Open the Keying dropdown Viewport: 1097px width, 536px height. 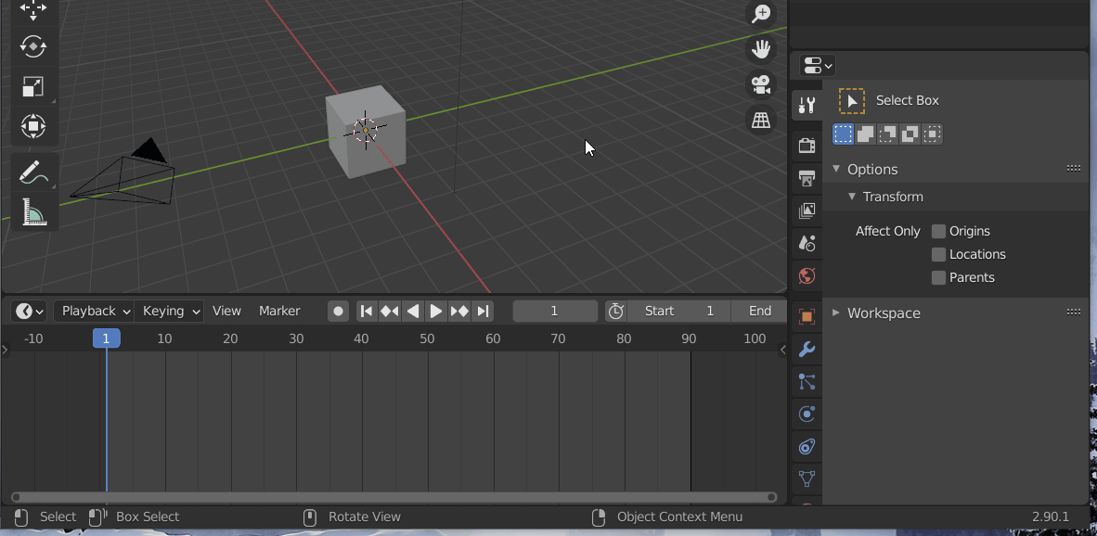click(x=169, y=311)
